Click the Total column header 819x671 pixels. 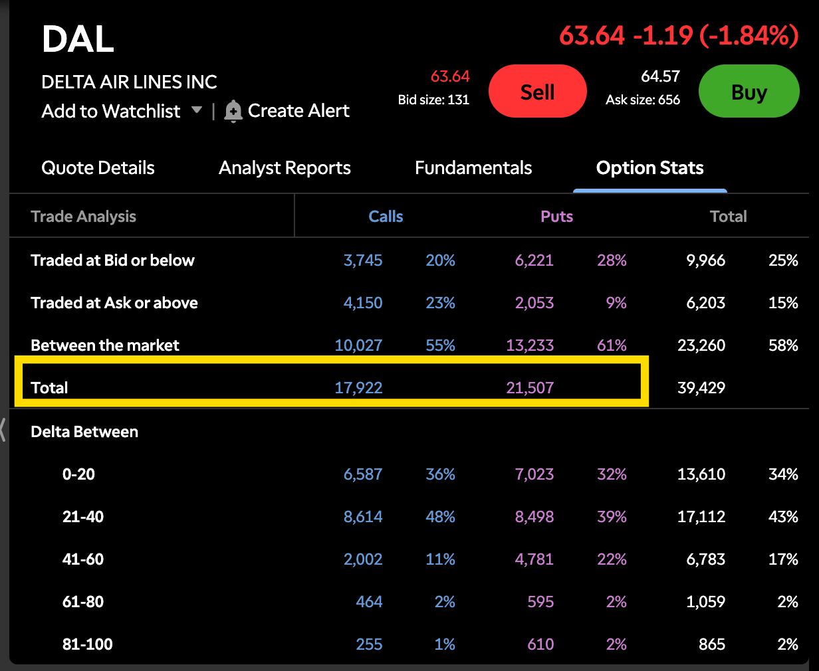pyautogui.click(x=728, y=217)
